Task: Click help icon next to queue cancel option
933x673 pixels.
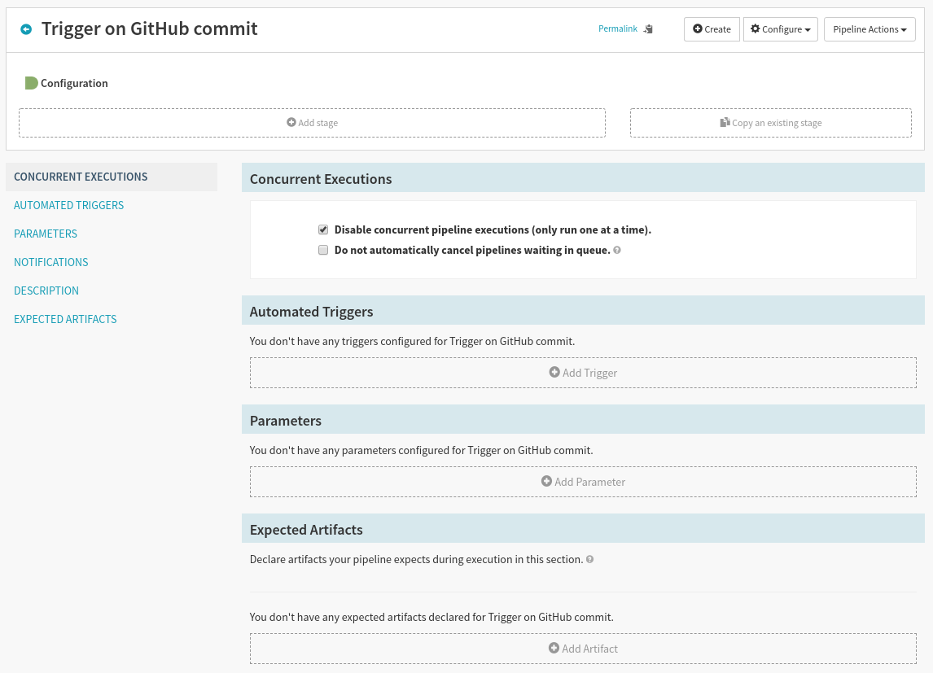Action: click(x=617, y=251)
